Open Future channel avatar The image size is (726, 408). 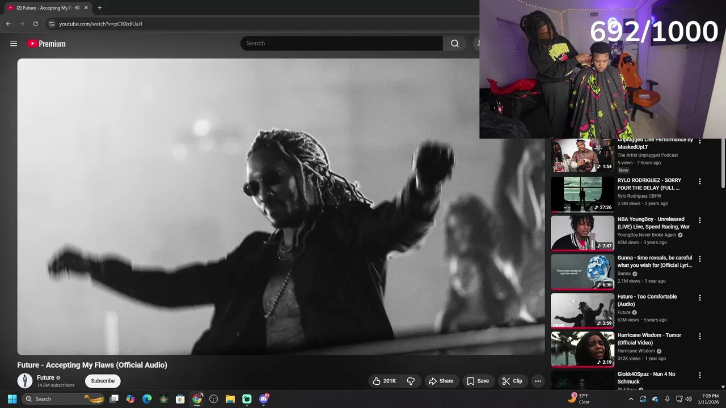point(25,381)
